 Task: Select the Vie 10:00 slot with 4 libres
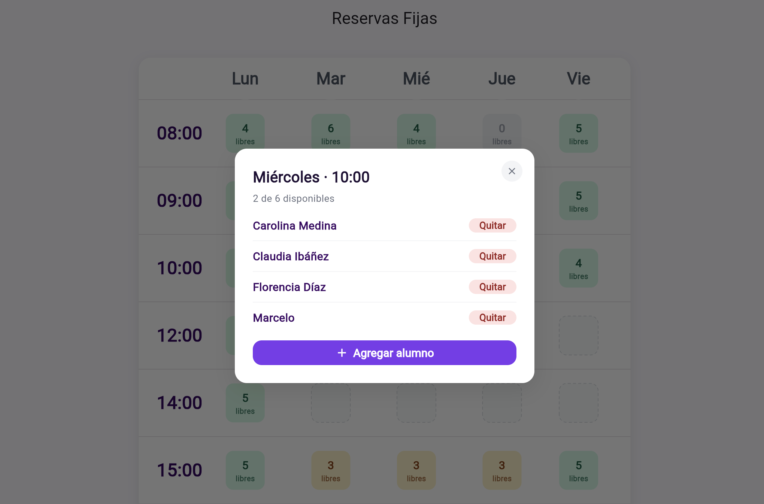pos(578,268)
